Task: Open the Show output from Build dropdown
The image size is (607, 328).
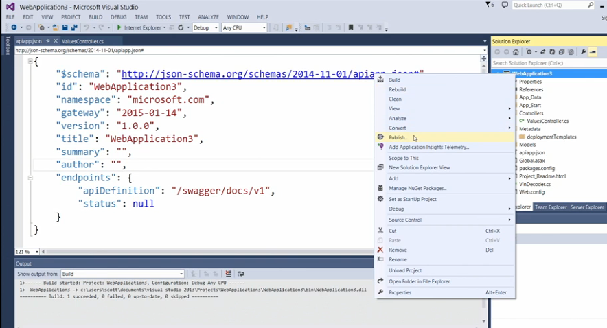Action: [122, 274]
